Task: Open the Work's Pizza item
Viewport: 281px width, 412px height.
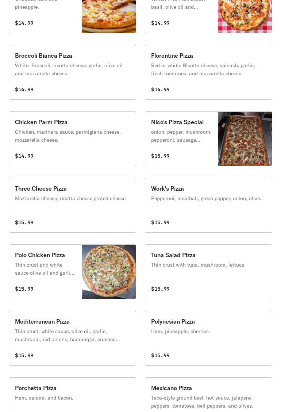Action: tap(208, 205)
